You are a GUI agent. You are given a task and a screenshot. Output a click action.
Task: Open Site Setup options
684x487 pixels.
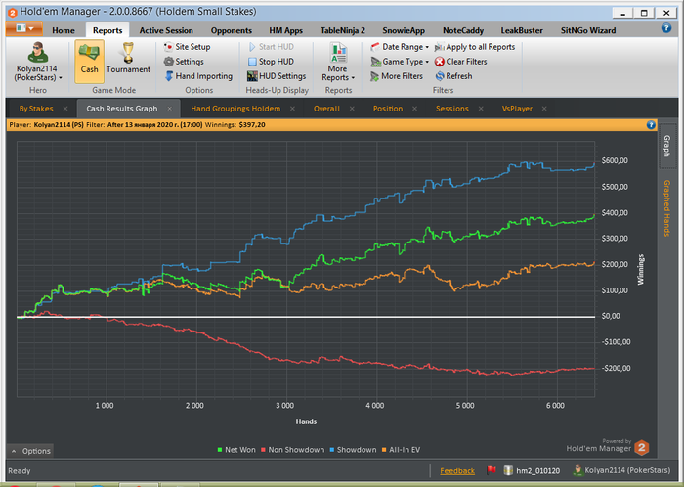point(188,47)
